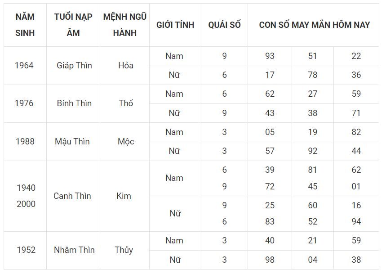Click the Mộc element cell
Image resolution: width=386 pixels, height=274 pixels.
point(126,141)
